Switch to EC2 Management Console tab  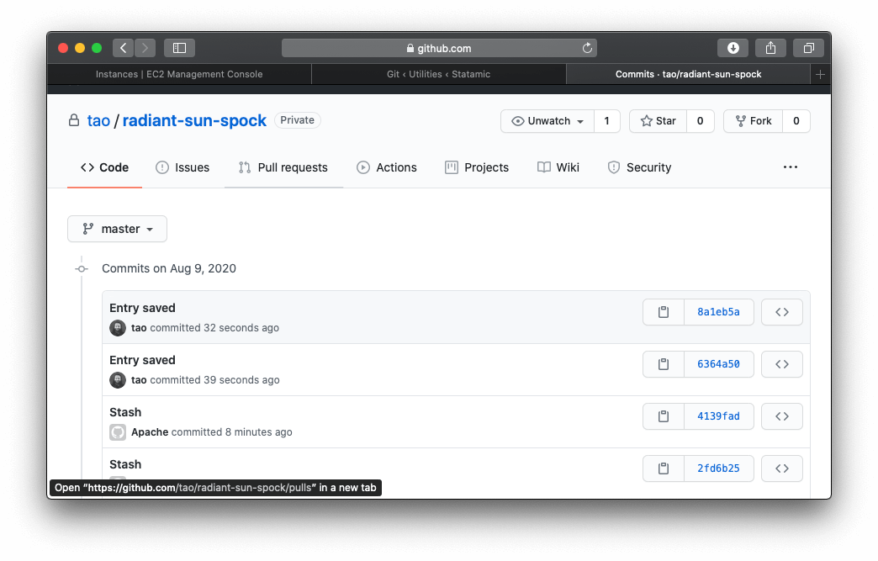(179, 74)
